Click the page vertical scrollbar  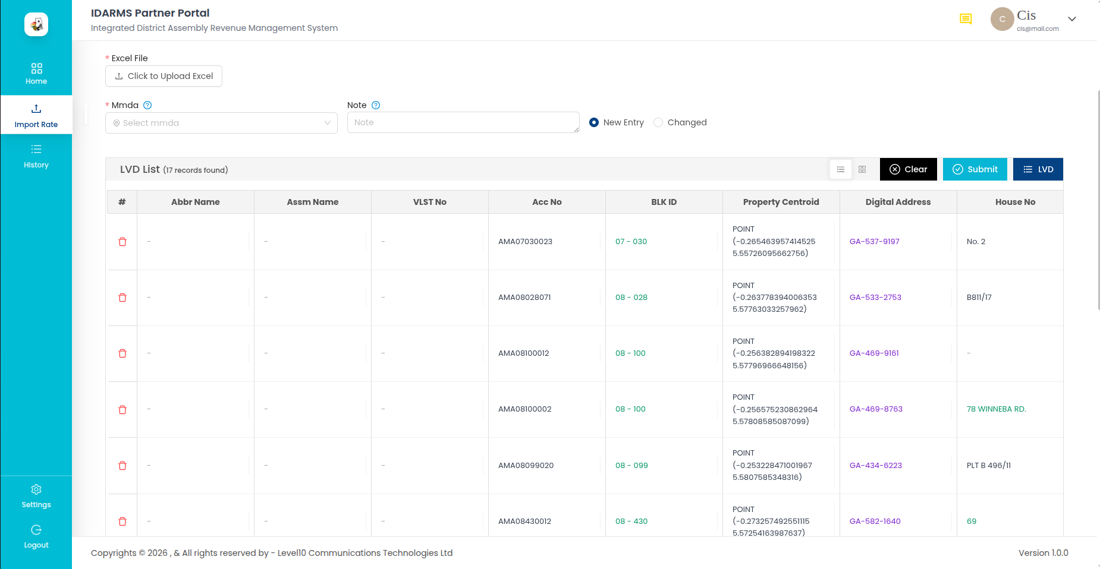coord(1098,200)
